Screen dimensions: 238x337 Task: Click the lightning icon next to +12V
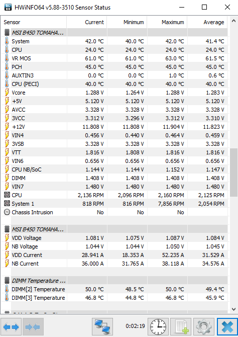coord(7,127)
